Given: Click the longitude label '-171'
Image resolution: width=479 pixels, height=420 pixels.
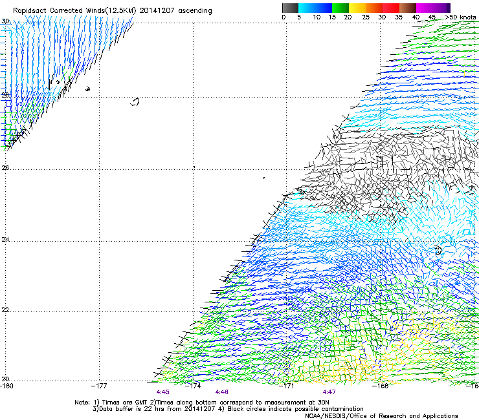Looking at the screenshot, I should (286, 386).
